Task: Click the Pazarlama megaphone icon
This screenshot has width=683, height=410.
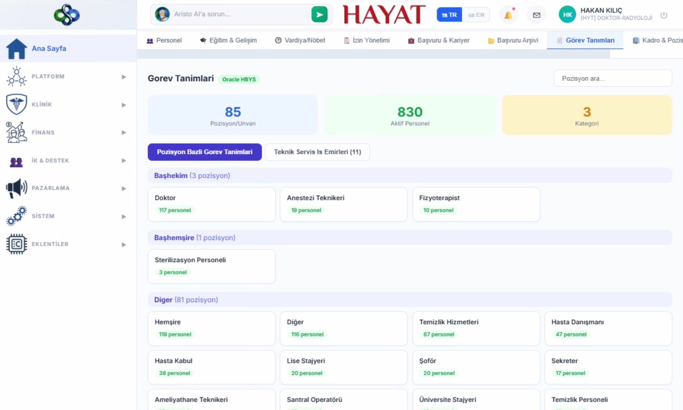Action: tap(16, 188)
